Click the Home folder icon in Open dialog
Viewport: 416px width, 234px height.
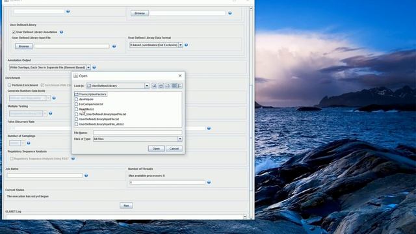(x=161, y=86)
